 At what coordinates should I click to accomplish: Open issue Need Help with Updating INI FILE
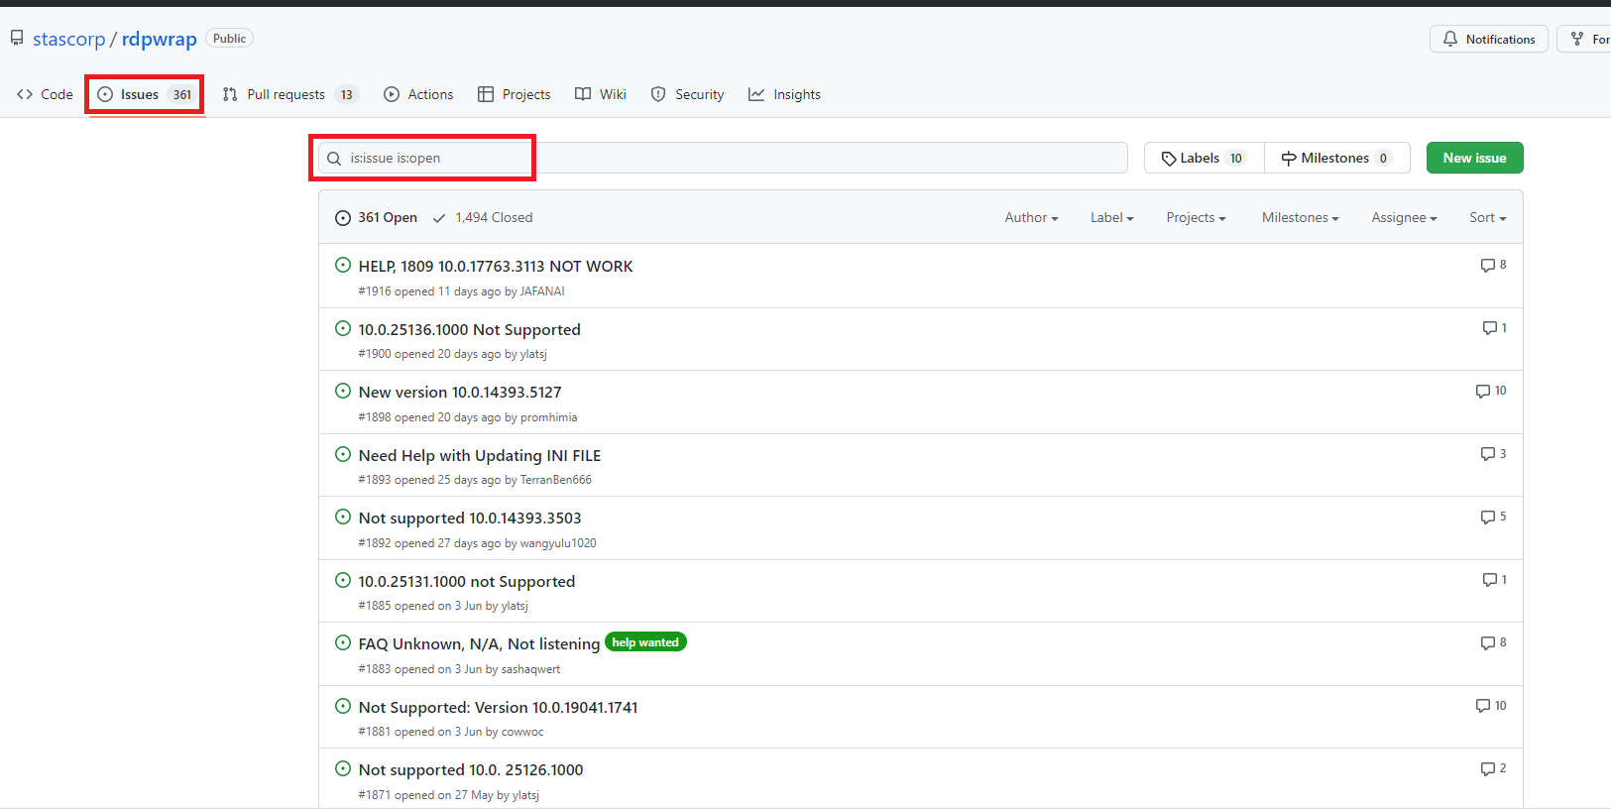(480, 455)
